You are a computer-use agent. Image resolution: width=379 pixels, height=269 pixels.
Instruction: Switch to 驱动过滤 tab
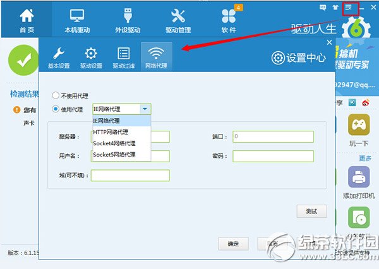pyautogui.click(x=124, y=57)
